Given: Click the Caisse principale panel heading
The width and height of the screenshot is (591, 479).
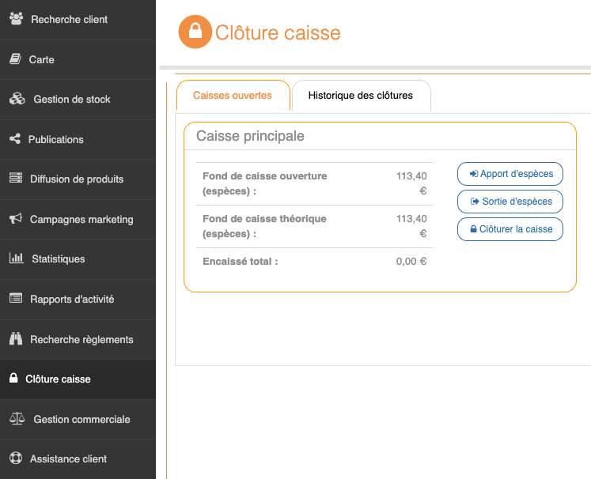Looking at the screenshot, I should tap(250, 136).
